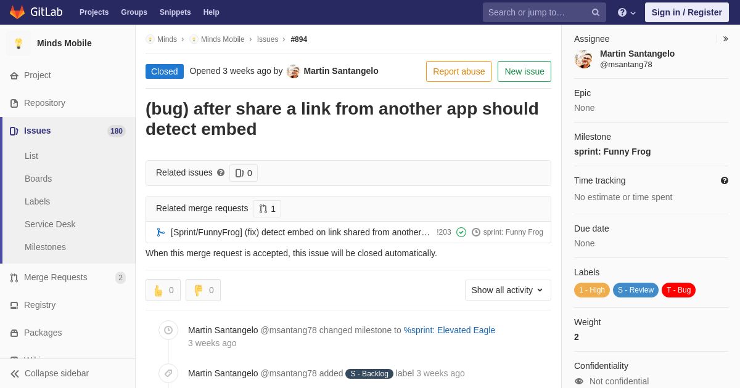Screen dimensions: 740x388
Task: Click the Repository file icon
Action: pyautogui.click(x=14, y=103)
